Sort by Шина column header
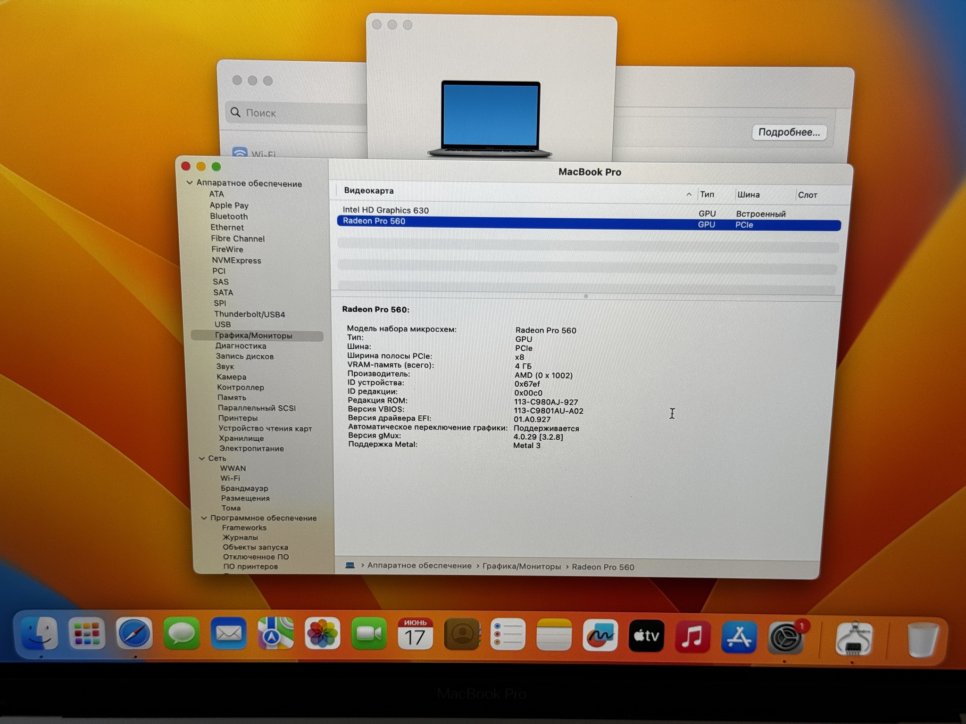Image resolution: width=966 pixels, height=724 pixels. coord(748,195)
